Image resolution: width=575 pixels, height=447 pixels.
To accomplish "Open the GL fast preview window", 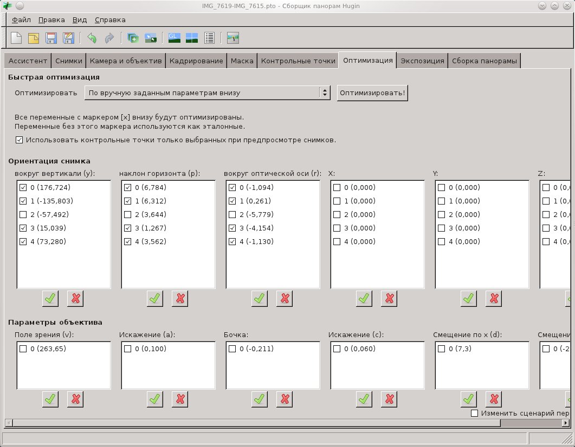I will point(174,38).
